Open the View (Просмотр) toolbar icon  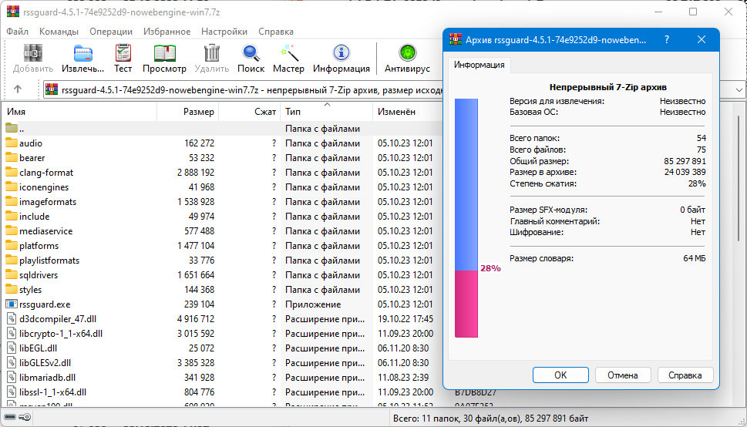click(x=164, y=53)
